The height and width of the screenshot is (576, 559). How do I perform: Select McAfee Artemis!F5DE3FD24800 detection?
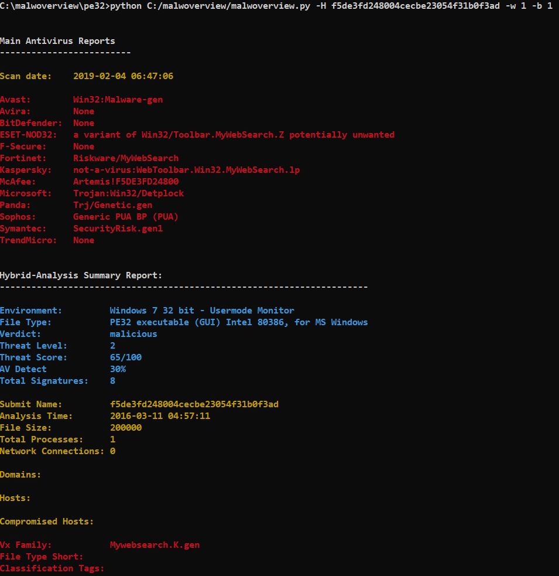126,182
